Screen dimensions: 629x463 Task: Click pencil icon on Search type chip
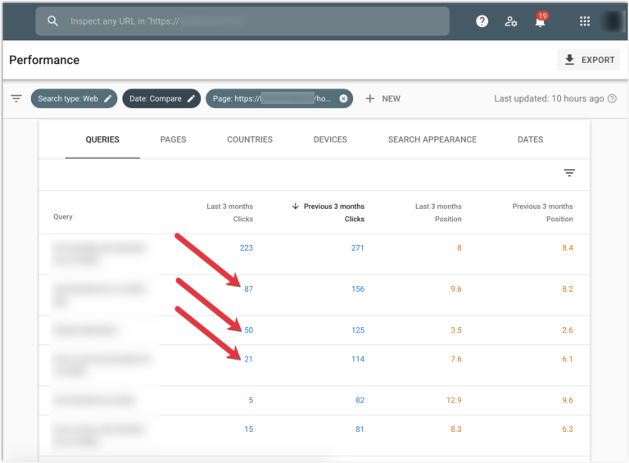coord(107,98)
